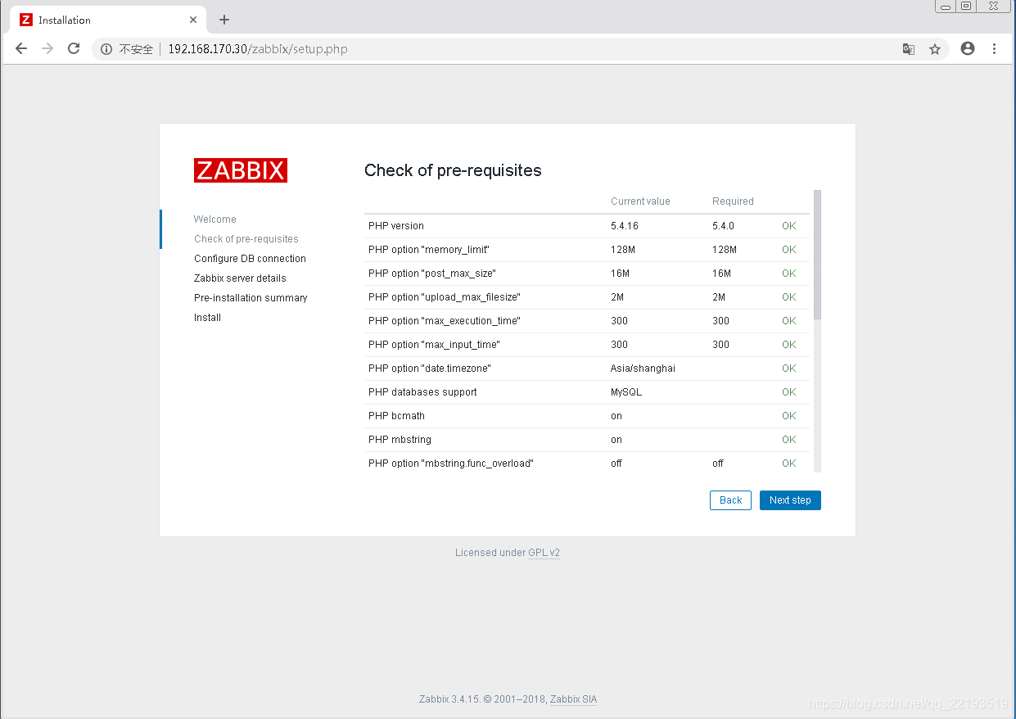Open the GPL v2 license link
This screenshot has width=1016, height=719.
coord(544,553)
